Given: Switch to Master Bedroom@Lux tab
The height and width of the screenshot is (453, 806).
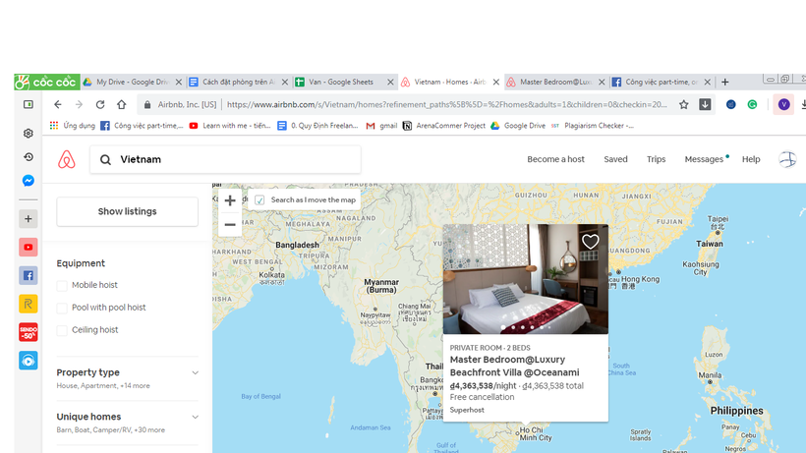Looking at the screenshot, I should (x=555, y=83).
